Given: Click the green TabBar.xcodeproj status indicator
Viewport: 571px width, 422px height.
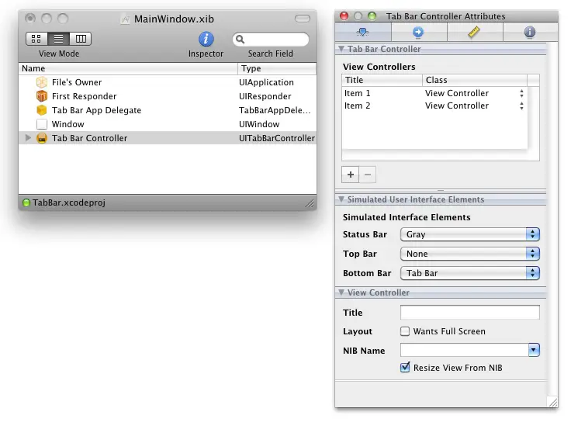Looking at the screenshot, I should [x=26, y=202].
